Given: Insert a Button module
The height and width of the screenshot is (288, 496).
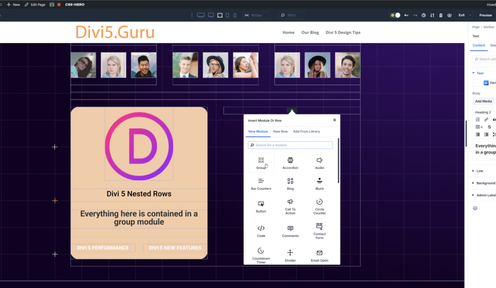Looking at the screenshot, I should (x=261, y=206).
